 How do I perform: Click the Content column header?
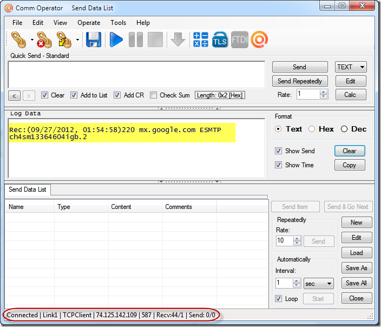(135, 207)
